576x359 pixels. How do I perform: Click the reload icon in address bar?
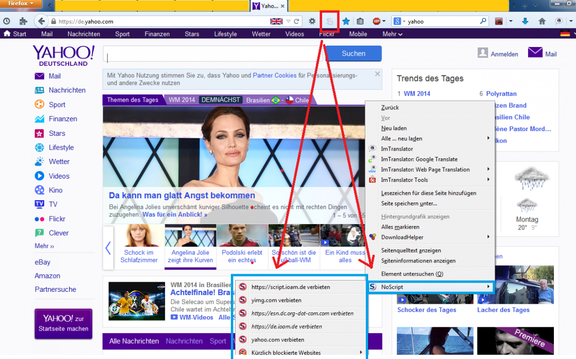pos(297,21)
